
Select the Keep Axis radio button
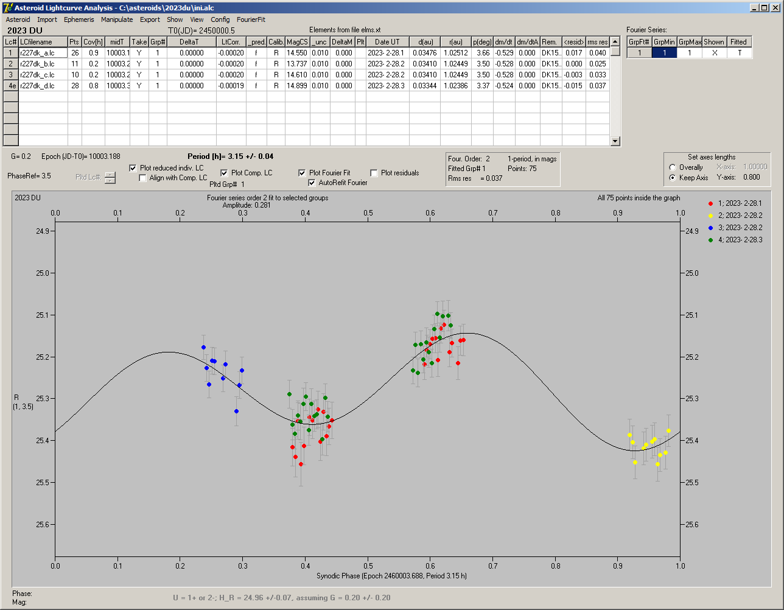click(x=672, y=178)
